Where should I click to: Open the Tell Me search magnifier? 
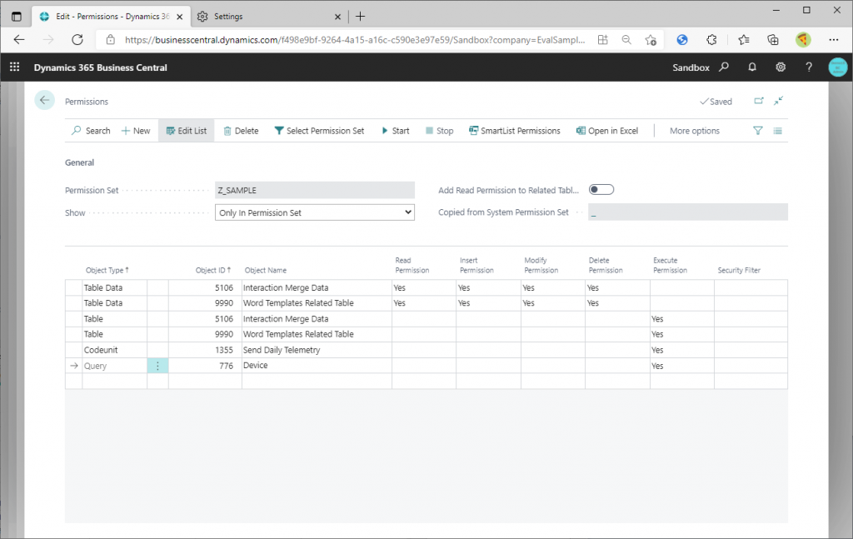tap(724, 67)
